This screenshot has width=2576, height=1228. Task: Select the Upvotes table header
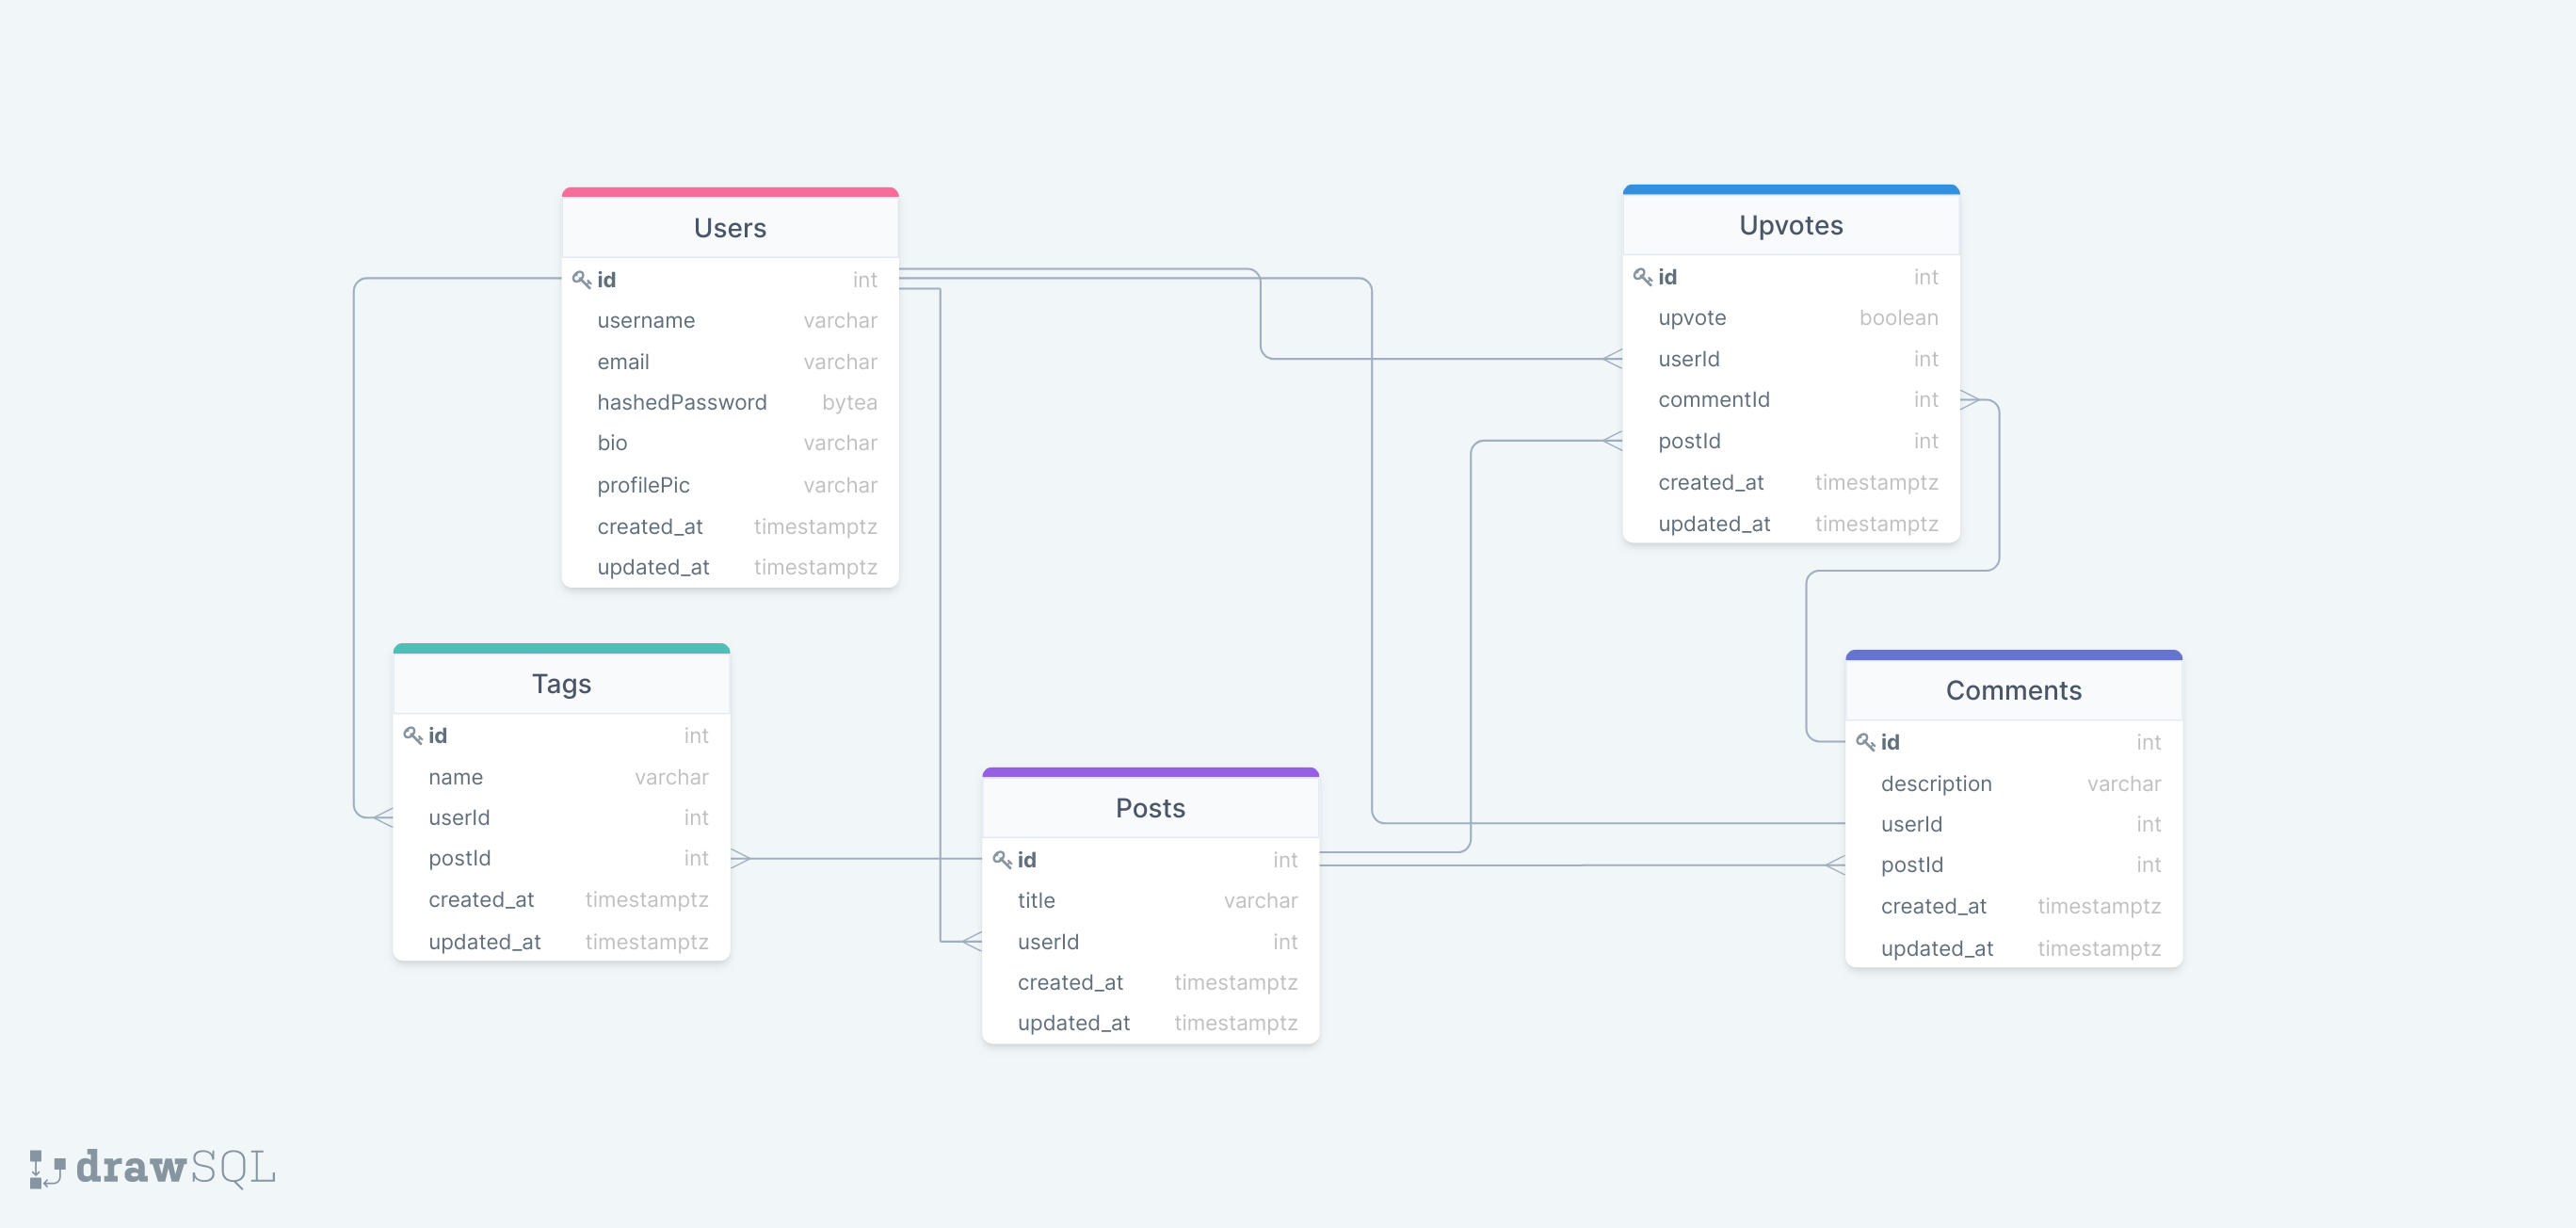coord(1791,225)
